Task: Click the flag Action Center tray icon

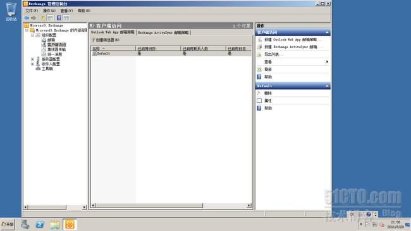Action: point(367,225)
